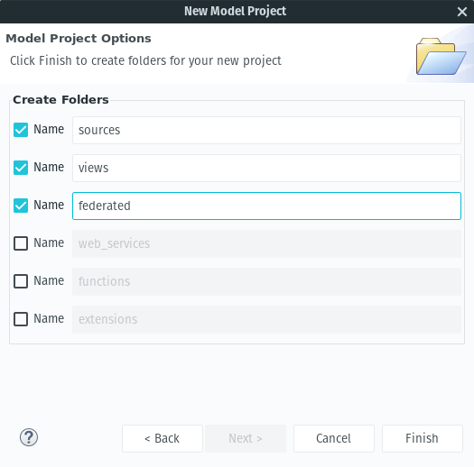
Task: Click the disabled web_services name field
Action: pyautogui.click(x=266, y=243)
